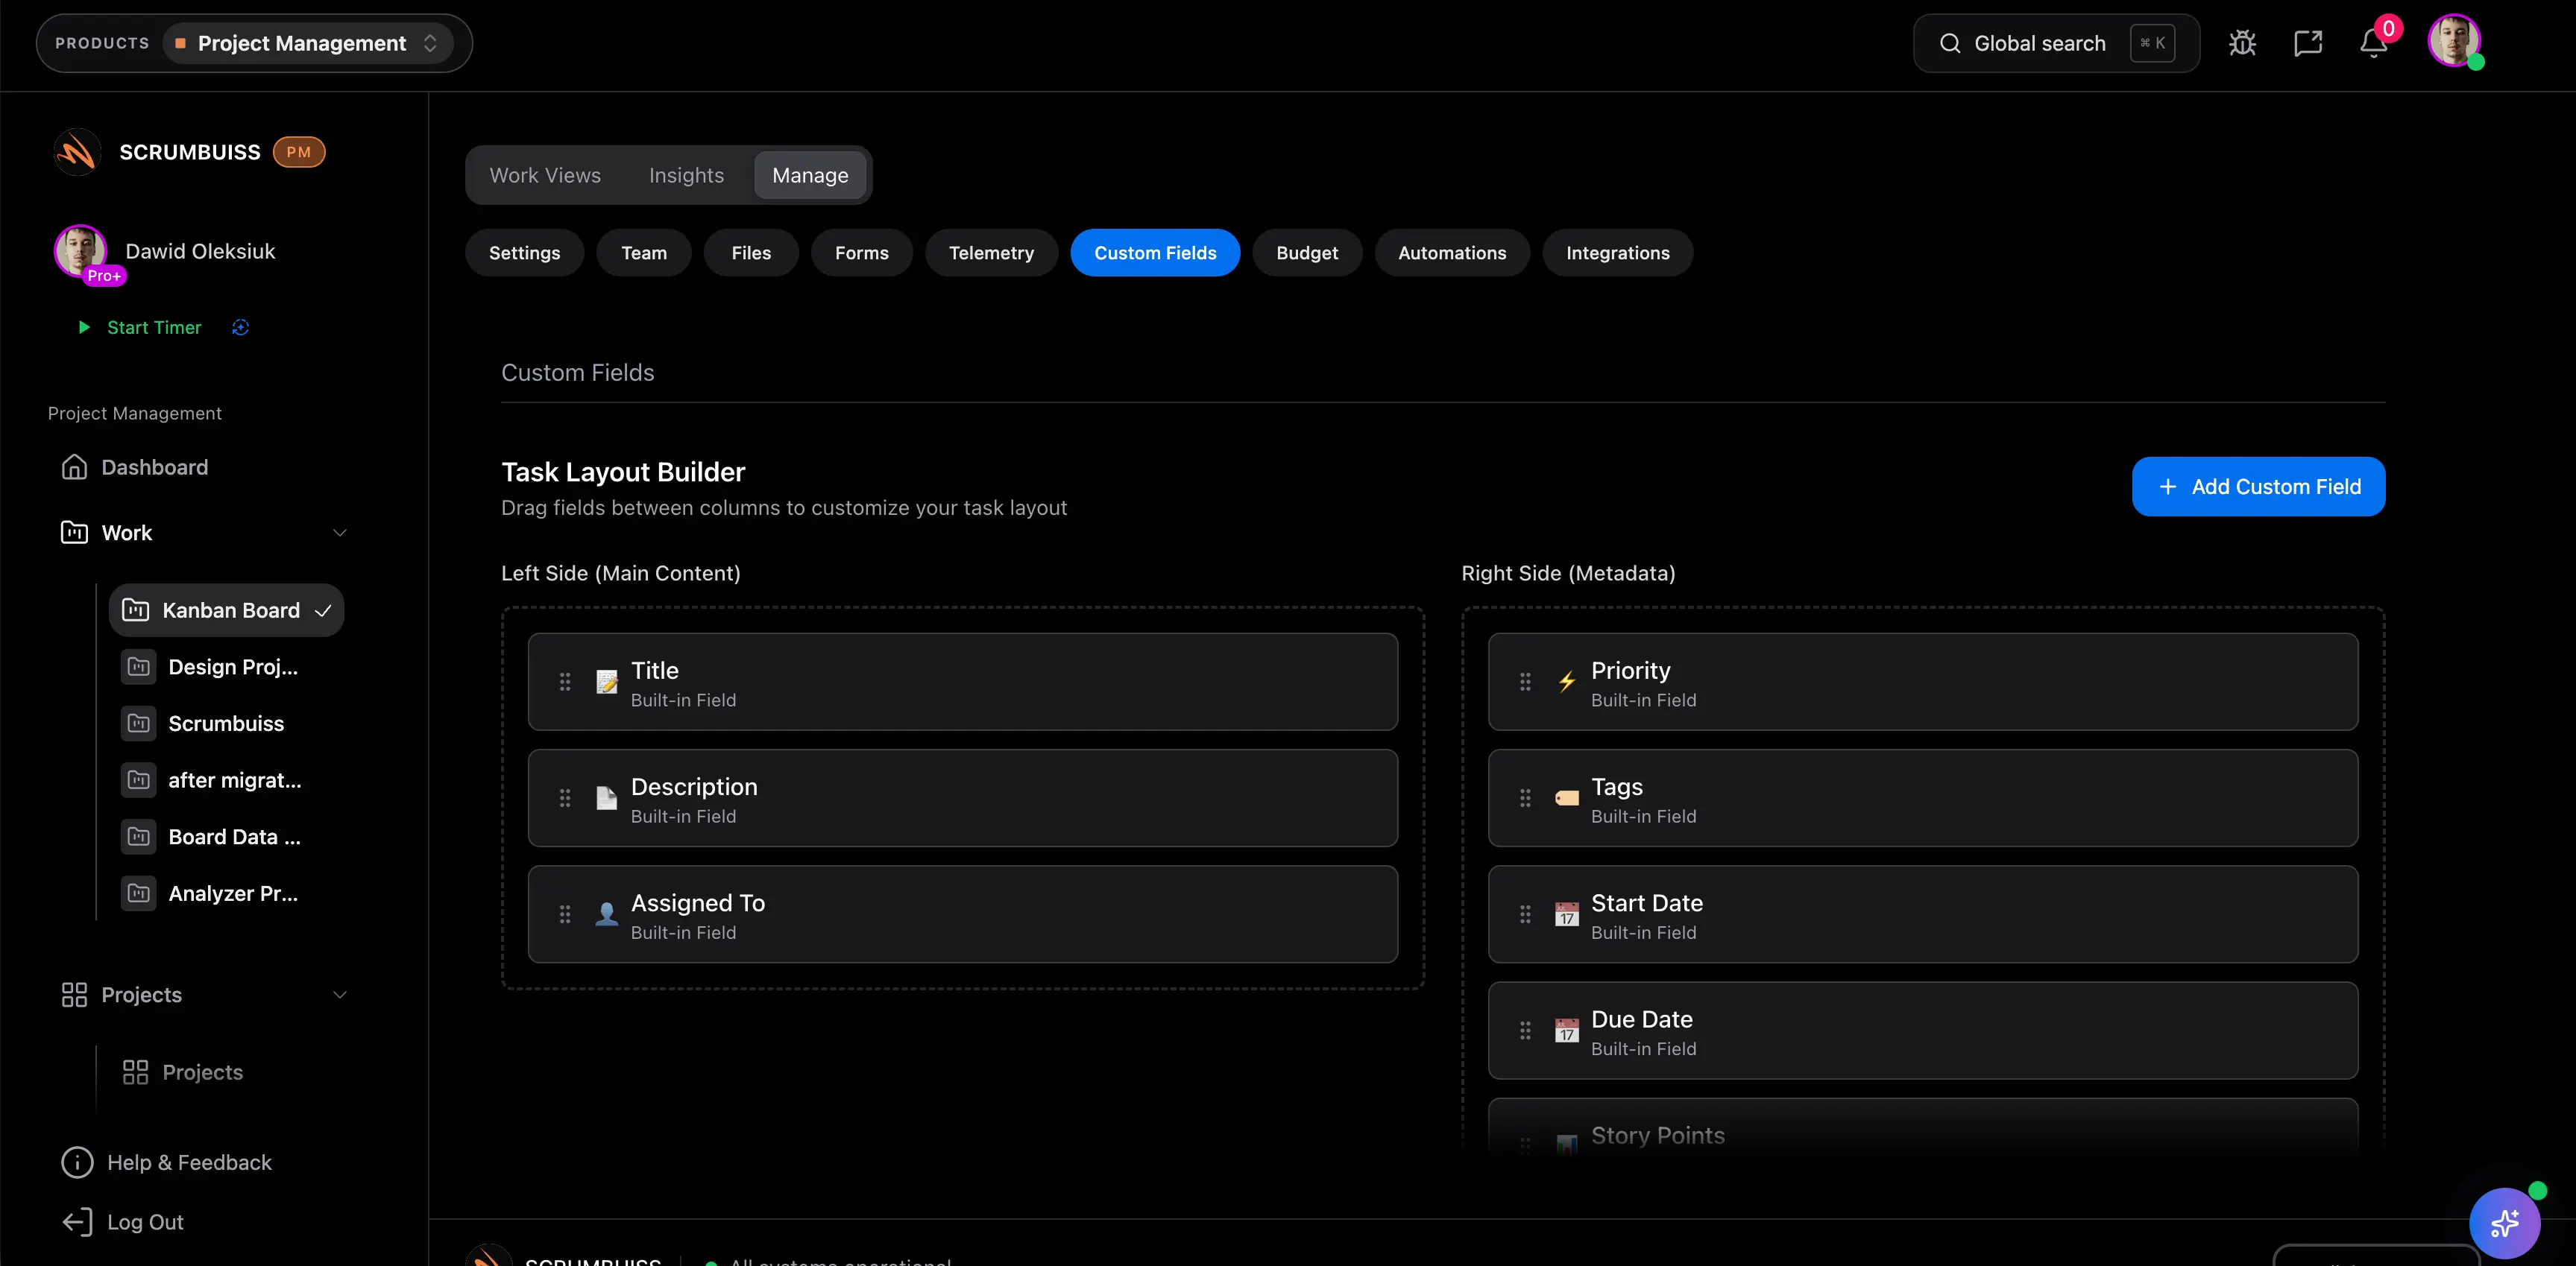The image size is (2576, 1266).
Task: Focus the Global search field
Action: (2039, 43)
